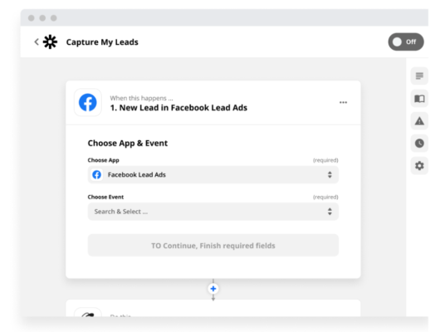Click the Choose App dropdown up-down arrows
The height and width of the screenshot is (332, 435).
[330, 175]
